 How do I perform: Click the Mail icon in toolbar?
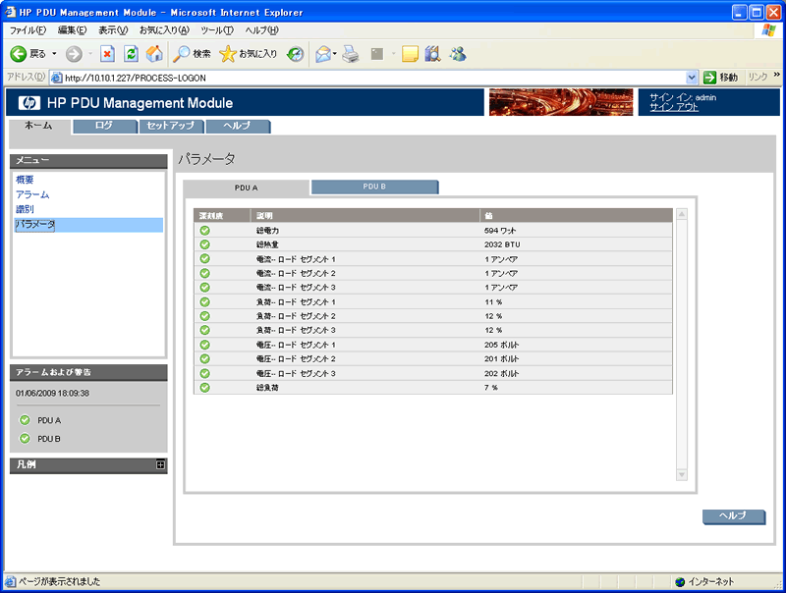click(323, 53)
